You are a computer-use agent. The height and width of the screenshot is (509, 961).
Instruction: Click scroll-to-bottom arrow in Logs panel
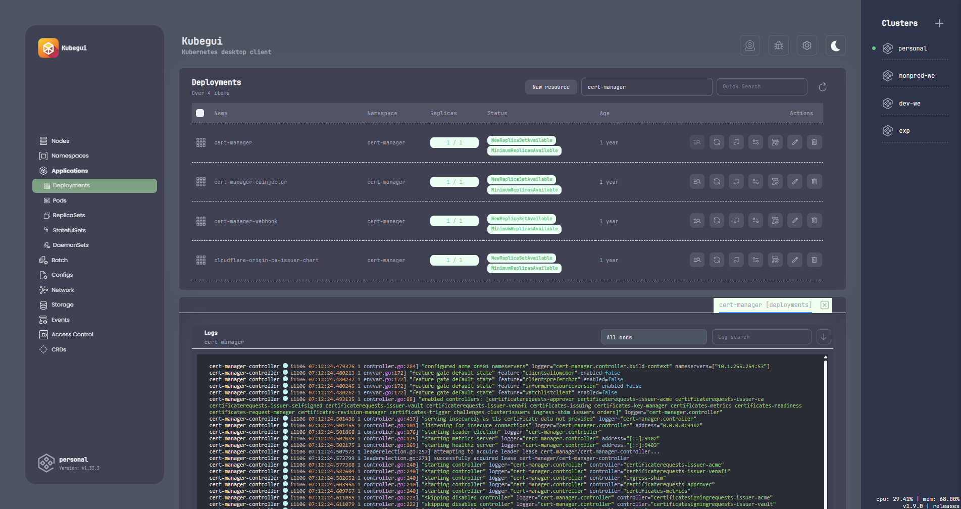(x=824, y=337)
